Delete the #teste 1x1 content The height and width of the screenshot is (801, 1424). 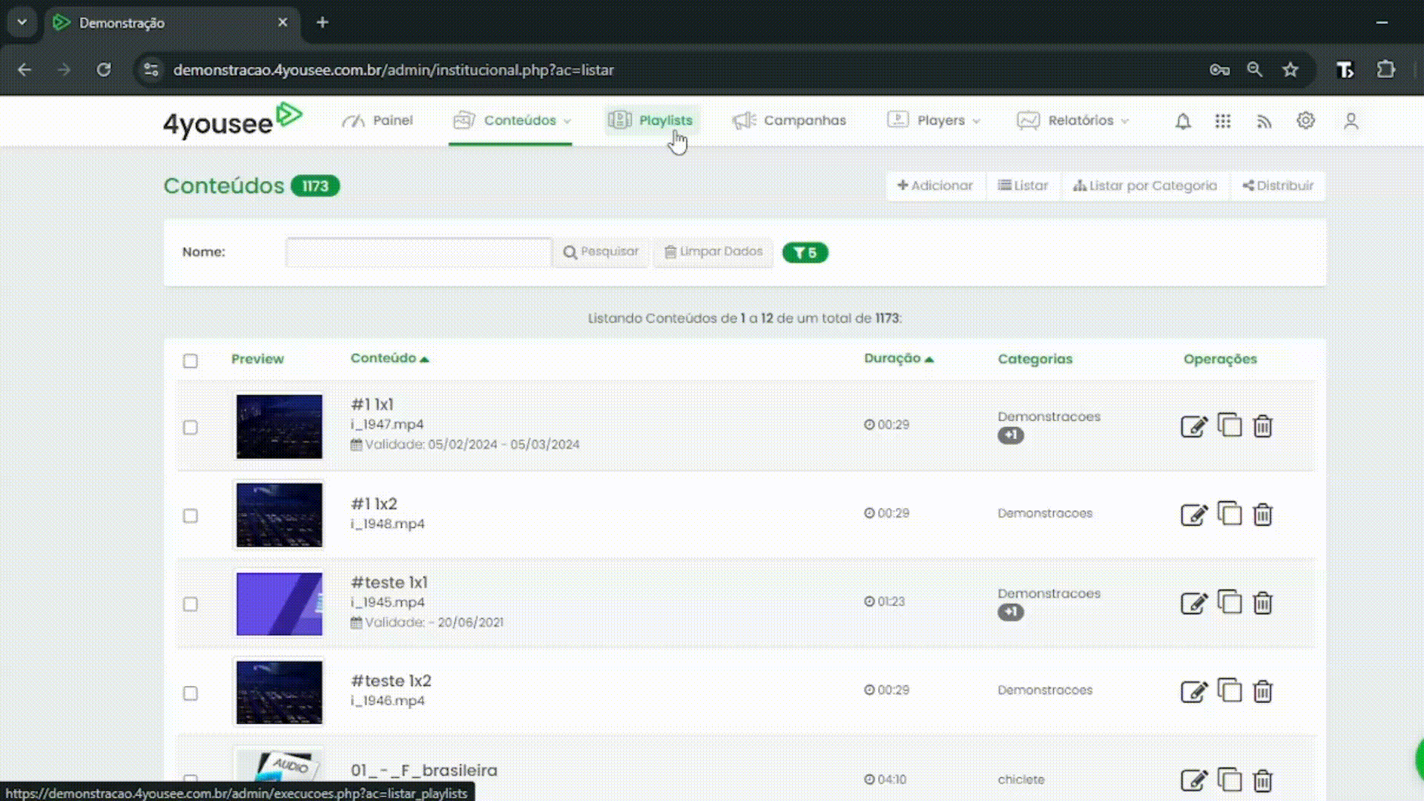pos(1262,603)
